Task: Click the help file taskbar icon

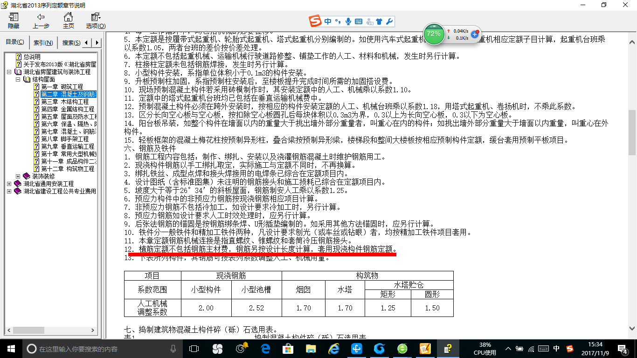Action: pos(447,349)
